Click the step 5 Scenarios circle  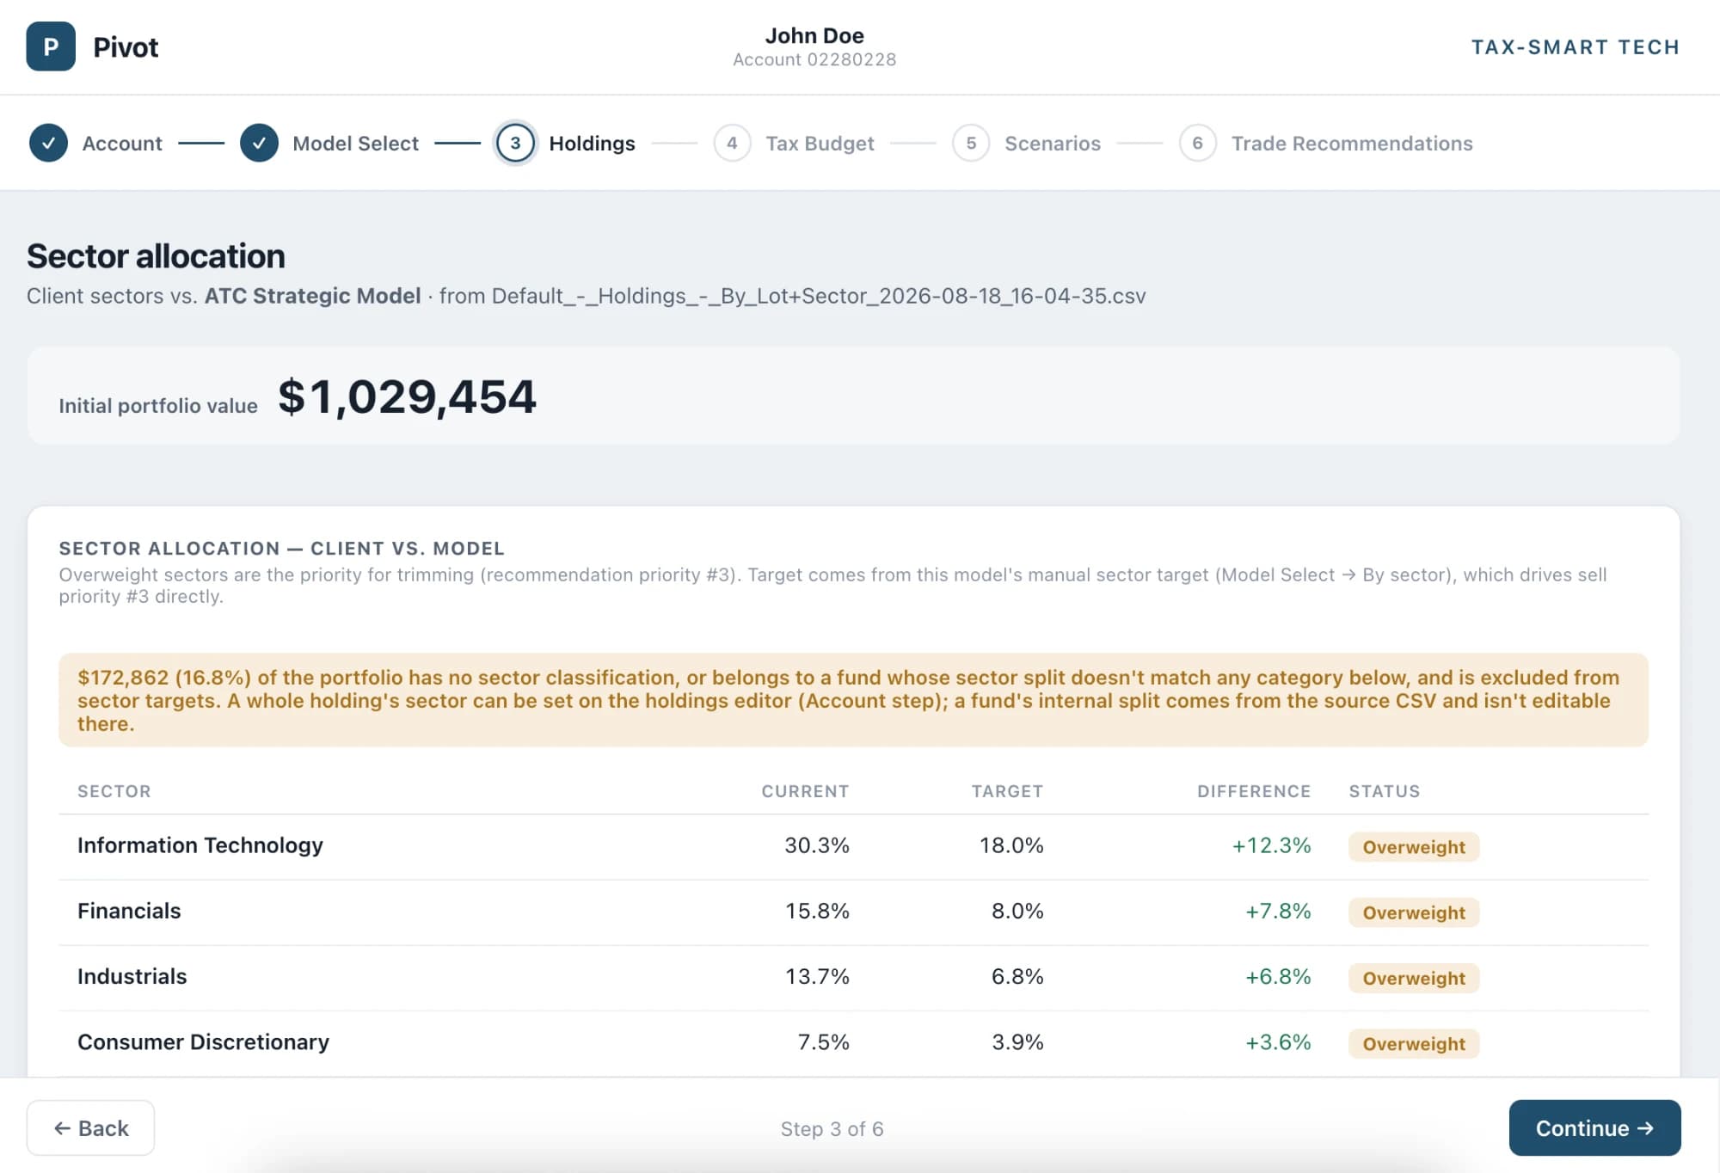971,143
